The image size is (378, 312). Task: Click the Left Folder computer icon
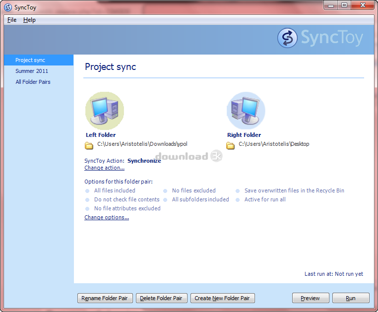104,111
